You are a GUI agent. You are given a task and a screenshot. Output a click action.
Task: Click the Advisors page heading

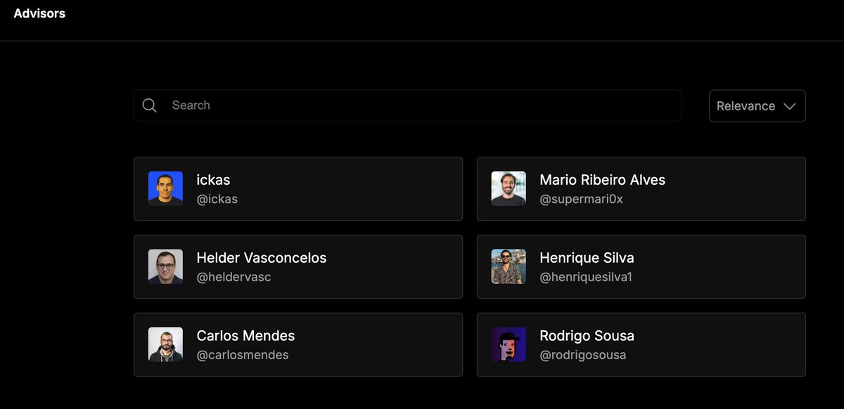tap(39, 13)
